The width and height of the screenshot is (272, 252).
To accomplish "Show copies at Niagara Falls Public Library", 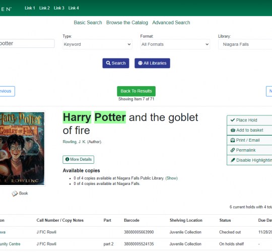I will tap(171, 178).
